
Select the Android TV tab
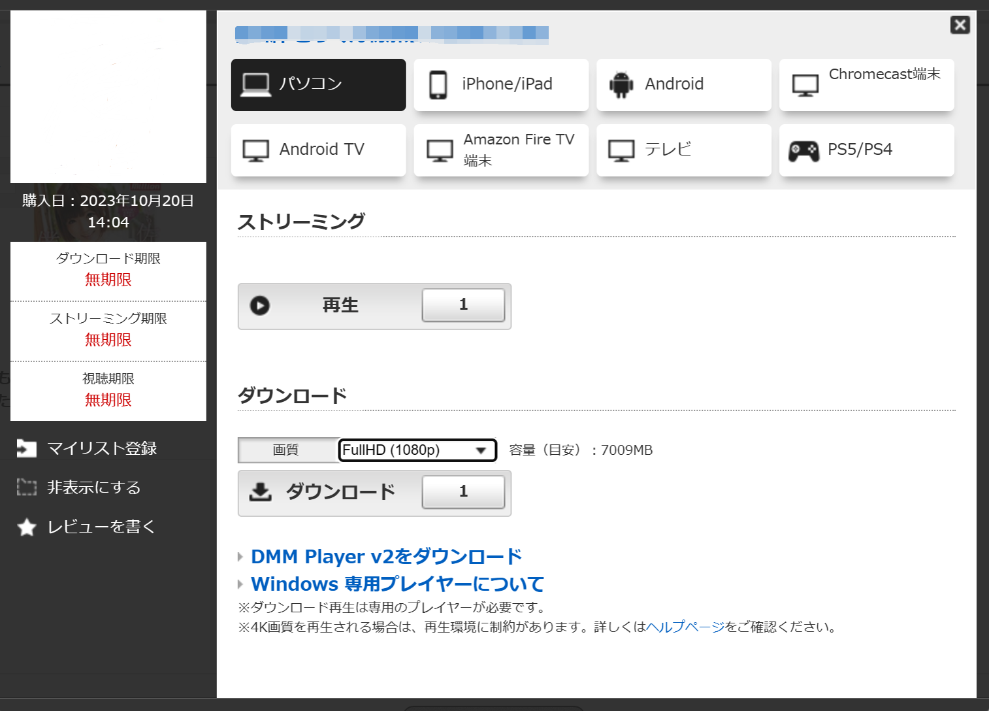click(x=318, y=150)
